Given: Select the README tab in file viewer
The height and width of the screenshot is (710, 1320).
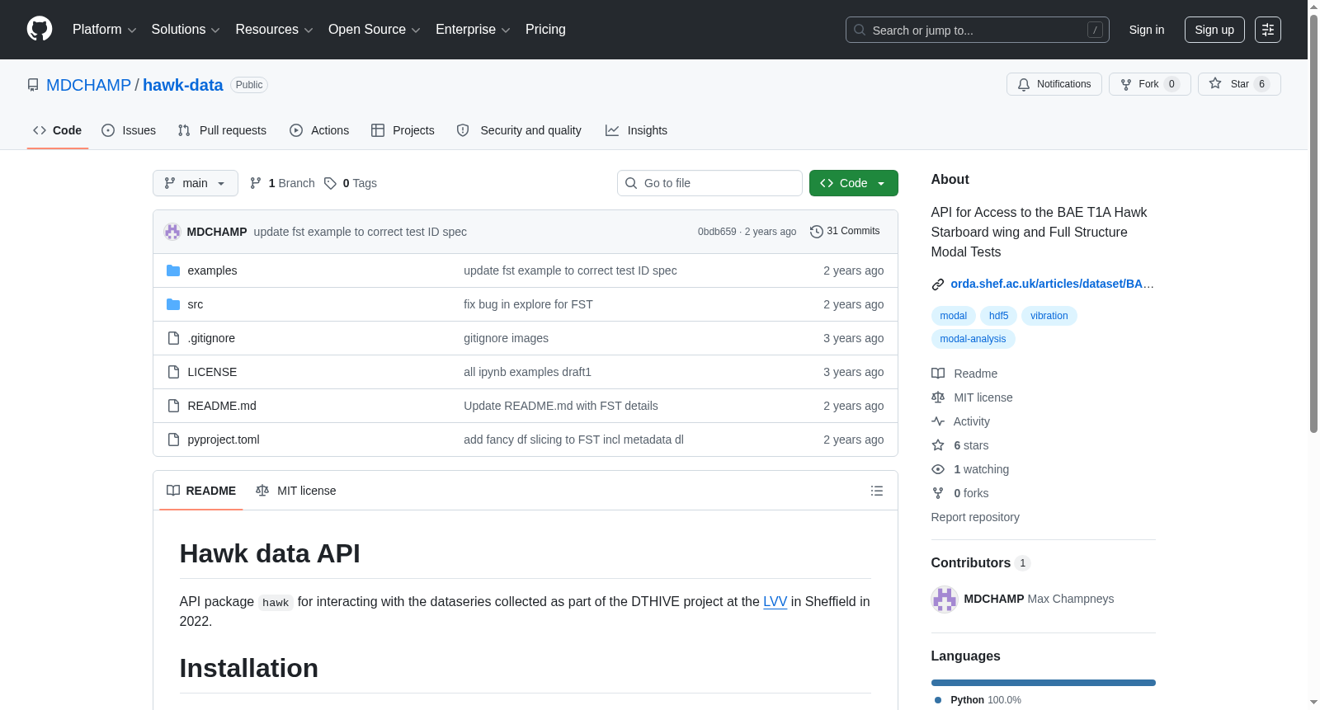Looking at the screenshot, I should [201, 491].
